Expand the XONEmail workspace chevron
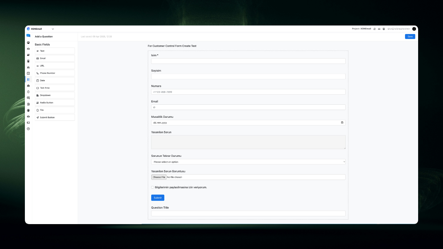 [x=53, y=29]
